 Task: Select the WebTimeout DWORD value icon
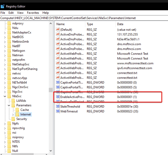(58, 111)
